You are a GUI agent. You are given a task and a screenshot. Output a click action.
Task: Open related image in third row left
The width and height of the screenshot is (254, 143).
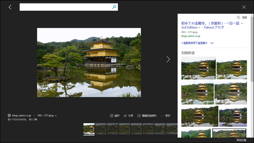[200, 116]
